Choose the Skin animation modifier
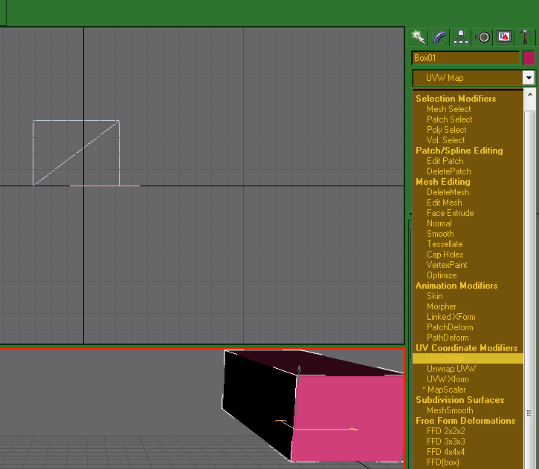The image size is (539, 469). [434, 296]
